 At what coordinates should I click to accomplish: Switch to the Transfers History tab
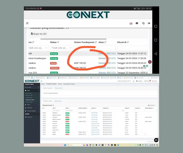58,101
